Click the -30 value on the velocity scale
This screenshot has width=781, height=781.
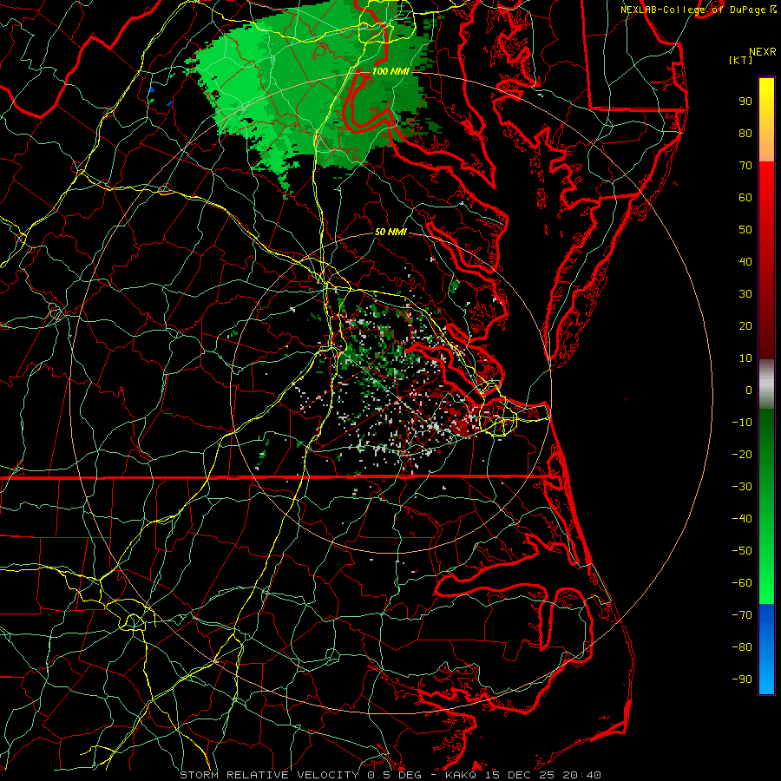[x=742, y=487]
